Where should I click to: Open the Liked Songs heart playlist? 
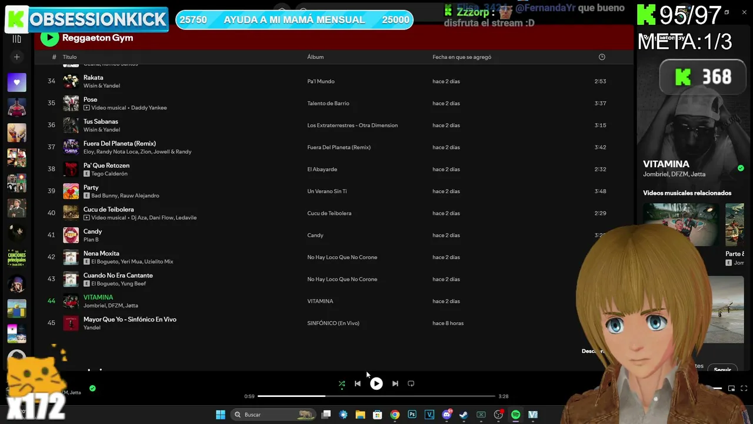[16, 82]
